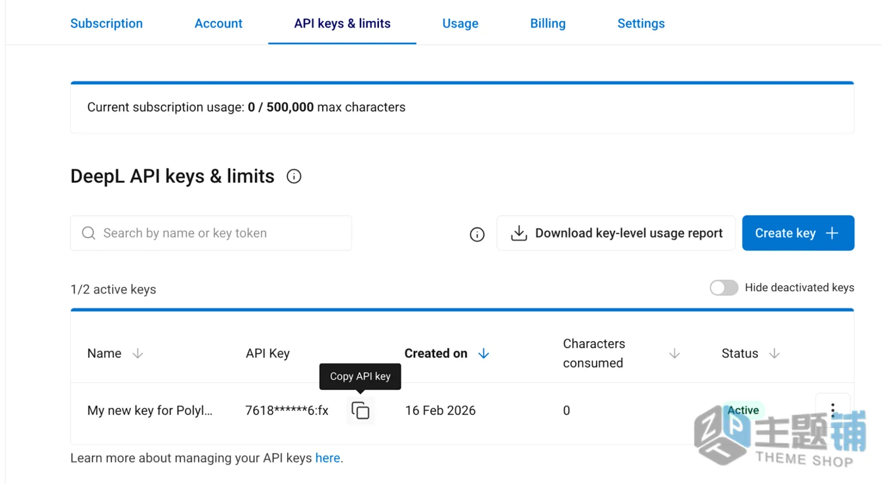The height and width of the screenshot is (484, 882).
Task: Open info icon beside DeepL API keys heading
Action: tap(294, 177)
